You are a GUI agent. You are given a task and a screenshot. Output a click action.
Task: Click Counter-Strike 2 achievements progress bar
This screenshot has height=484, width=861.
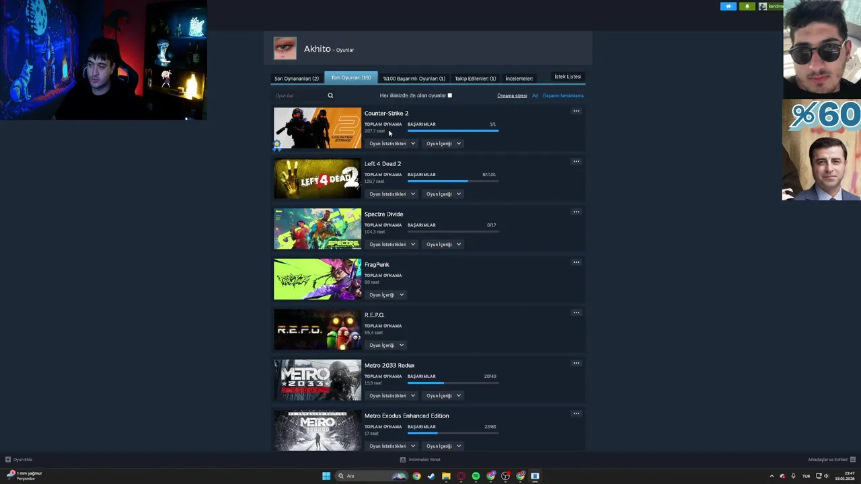[453, 130]
